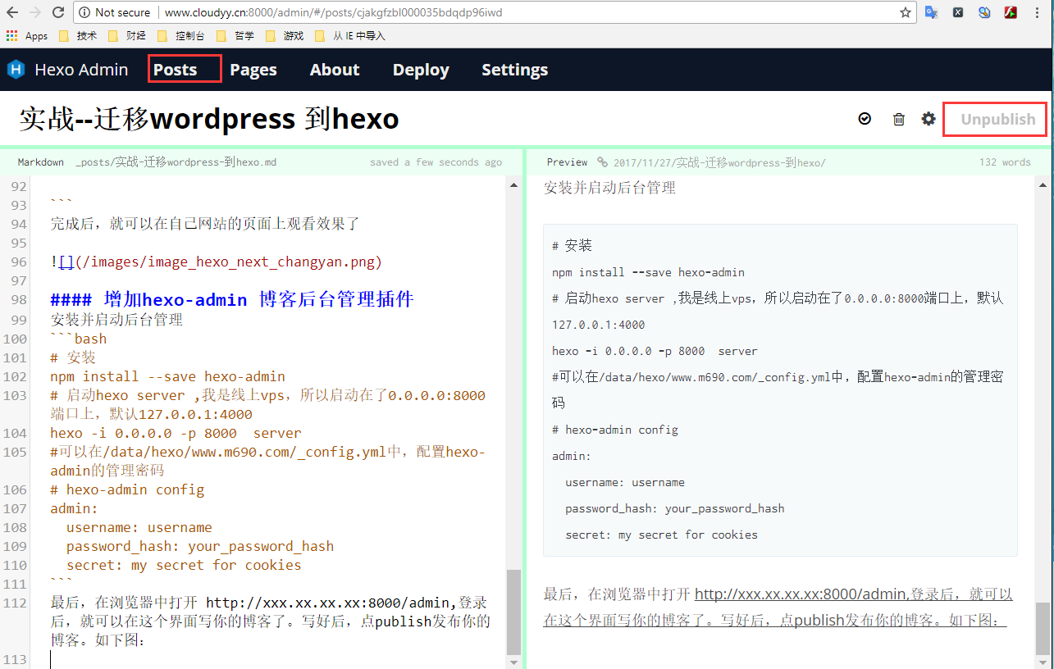Click the preview scrollbar down arrow
Viewport: 1054px width, 669px height.
(1041, 661)
